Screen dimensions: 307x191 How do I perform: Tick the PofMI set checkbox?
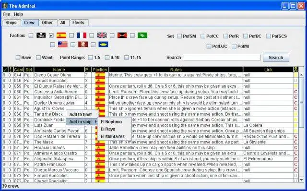pos(234,46)
